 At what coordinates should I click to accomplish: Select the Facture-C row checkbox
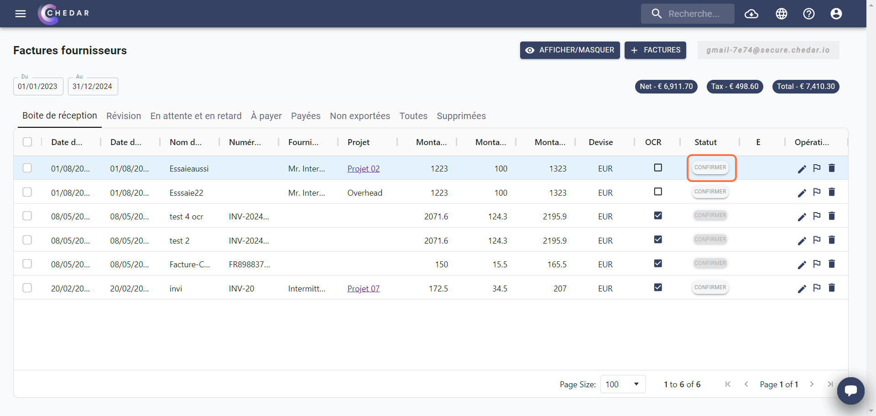(x=27, y=264)
